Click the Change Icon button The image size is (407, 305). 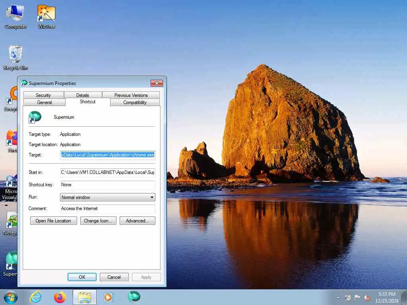coord(98,221)
